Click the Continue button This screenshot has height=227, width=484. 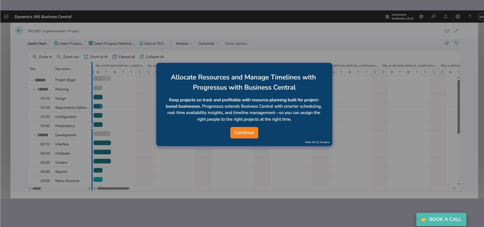click(244, 133)
